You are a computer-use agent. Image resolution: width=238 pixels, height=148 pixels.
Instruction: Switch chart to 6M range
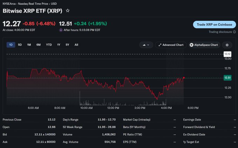tap(39, 45)
